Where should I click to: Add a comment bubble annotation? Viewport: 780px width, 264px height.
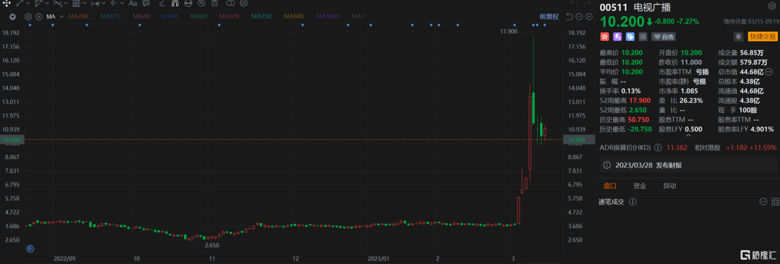[x=146, y=3]
